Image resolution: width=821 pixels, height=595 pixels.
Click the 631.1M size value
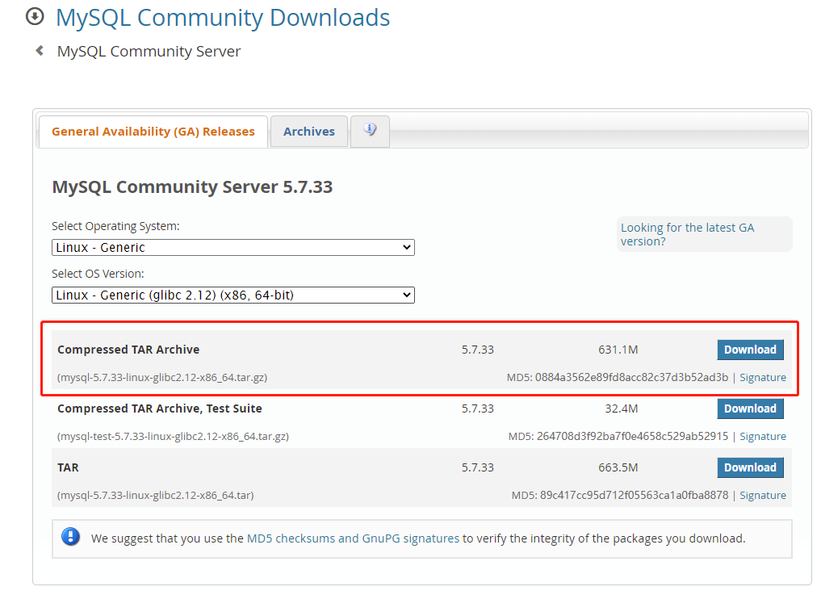click(618, 350)
